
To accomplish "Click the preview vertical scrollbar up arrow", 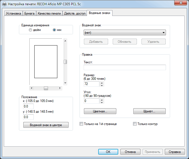I will coord(65,41).
